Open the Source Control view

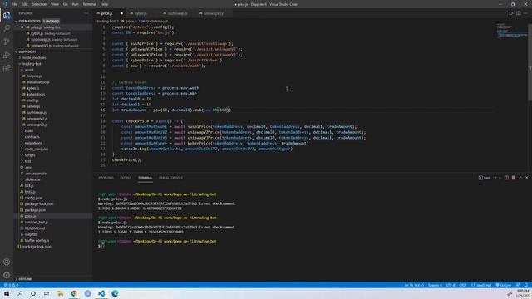[7, 42]
